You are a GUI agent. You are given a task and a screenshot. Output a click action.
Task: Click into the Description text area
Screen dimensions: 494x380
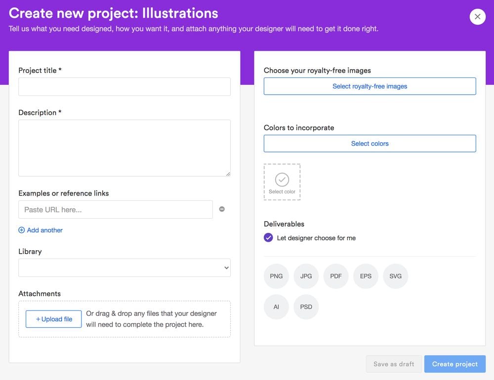coord(124,148)
